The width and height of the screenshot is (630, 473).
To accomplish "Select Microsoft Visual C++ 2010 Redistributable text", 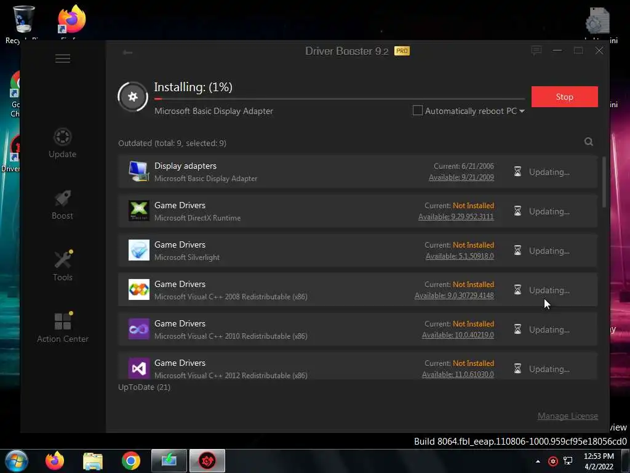I will pyautogui.click(x=231, y=336).
